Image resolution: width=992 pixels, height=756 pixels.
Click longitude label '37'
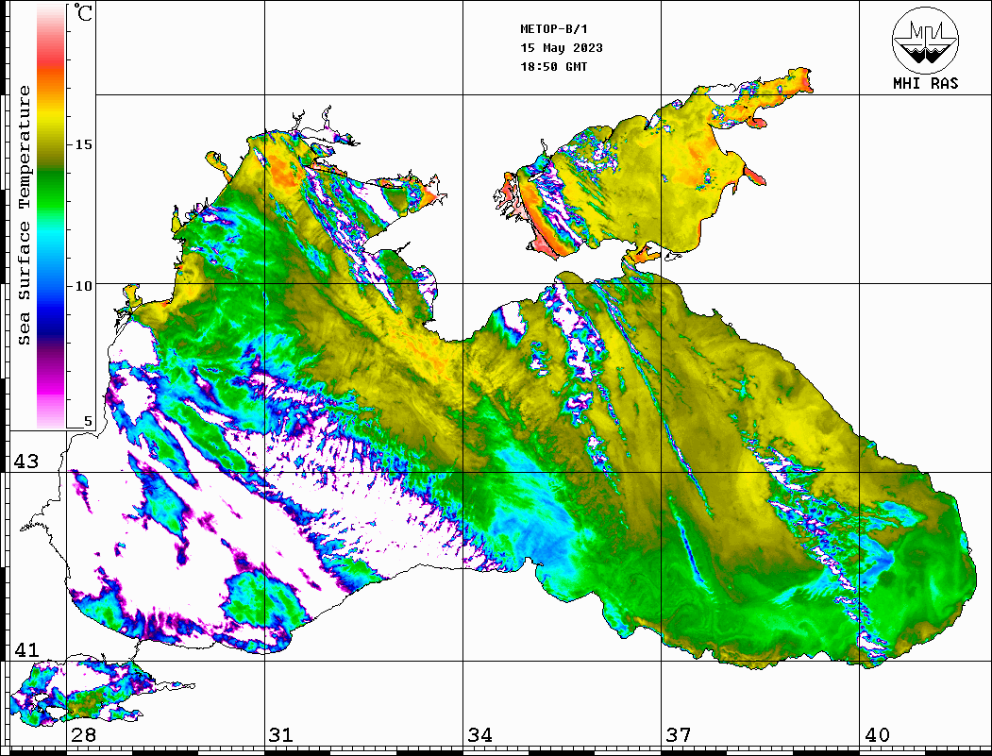(x=679, y=734)
